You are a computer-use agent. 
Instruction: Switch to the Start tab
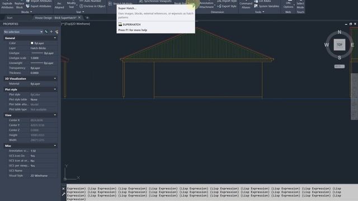[x=10, y=17]
